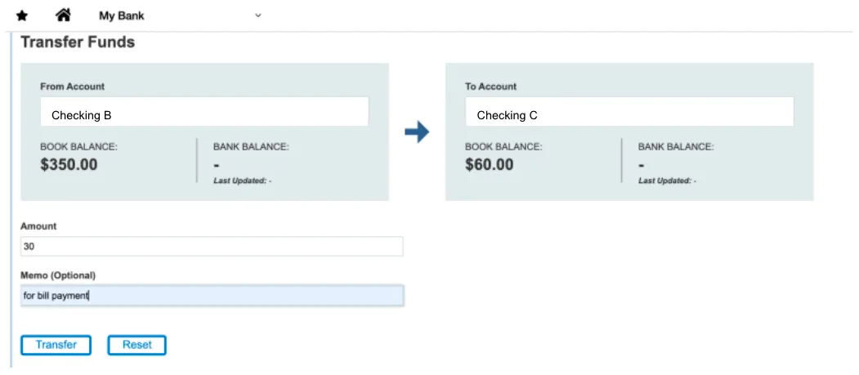Click the Transfer button
859x375 pixels.
(x=56, y=345)
